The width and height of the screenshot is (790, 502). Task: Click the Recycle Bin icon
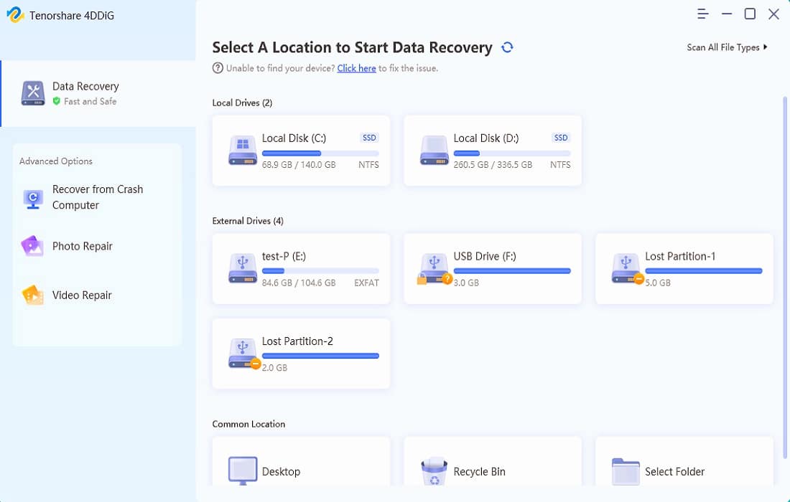434,471
